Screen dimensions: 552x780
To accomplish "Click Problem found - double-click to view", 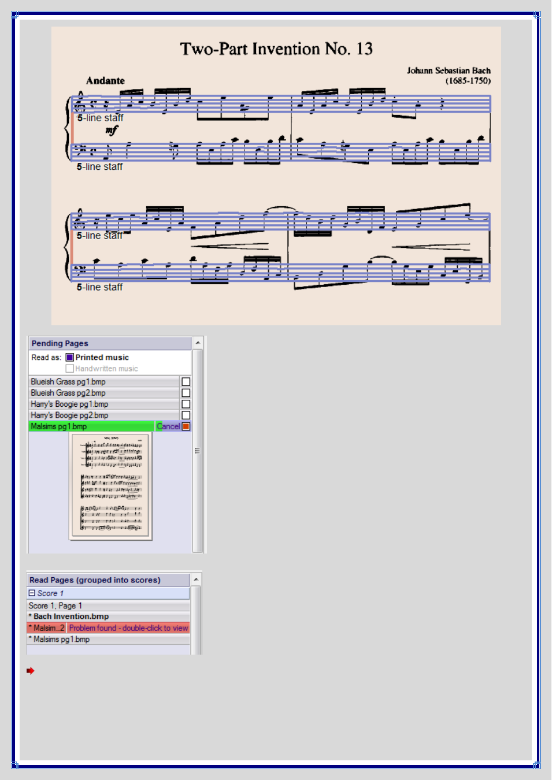I will point(128,628).
